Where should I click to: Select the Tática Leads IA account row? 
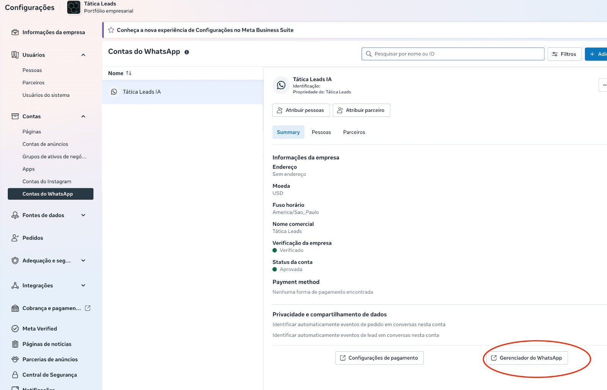coord(183,92)
